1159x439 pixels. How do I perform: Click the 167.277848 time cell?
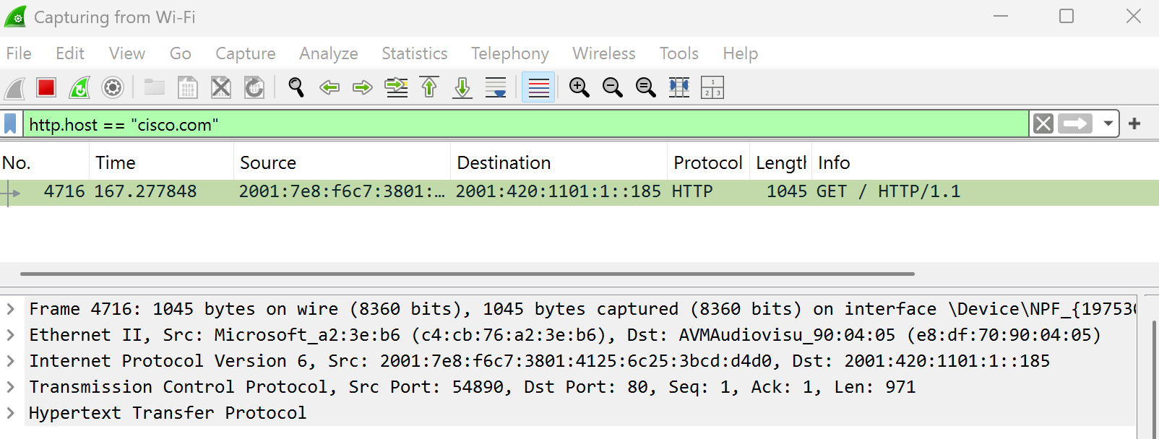[x=145, y=192]
